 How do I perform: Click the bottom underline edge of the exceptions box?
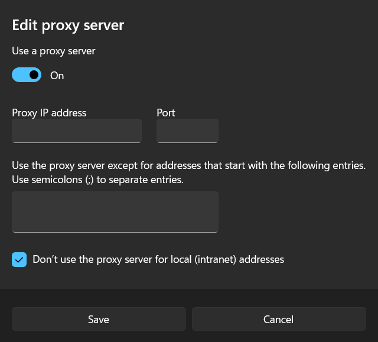coord(115,232)
